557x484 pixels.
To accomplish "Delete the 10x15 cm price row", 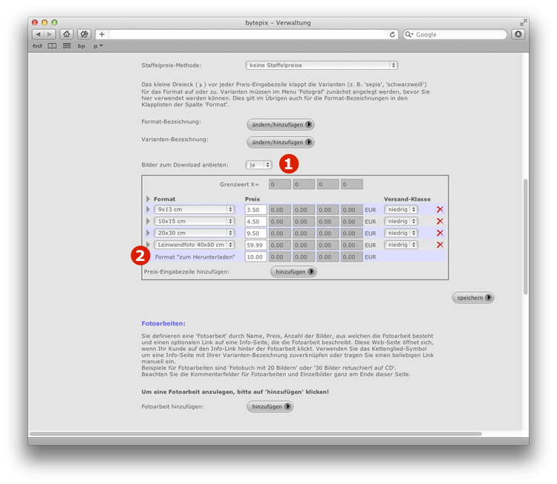I will [x=440, y=222].
